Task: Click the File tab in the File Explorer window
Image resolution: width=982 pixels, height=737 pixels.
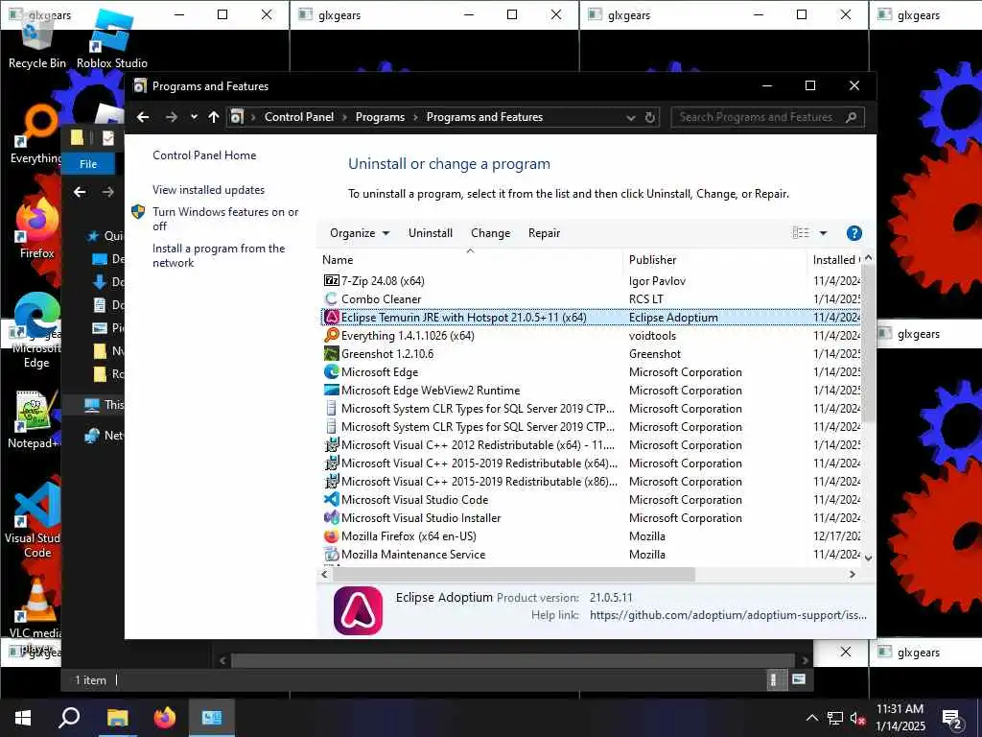Action: [x=88, y=163]
